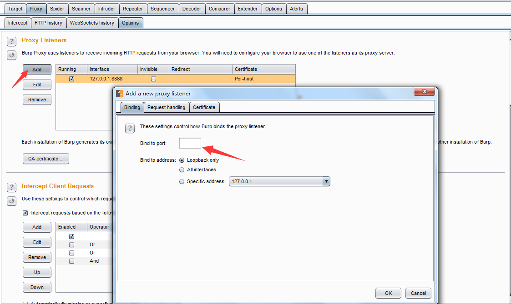
Task: Open the Comparer tab
Action: pyautogui.click(x=219, y=9)
